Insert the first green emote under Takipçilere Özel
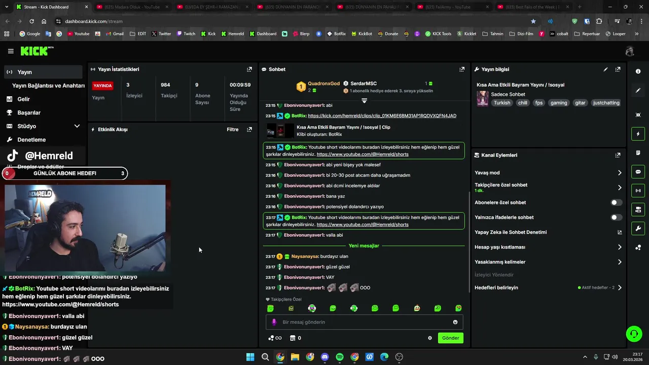This screenshot has height=365, width=649. 270,308
